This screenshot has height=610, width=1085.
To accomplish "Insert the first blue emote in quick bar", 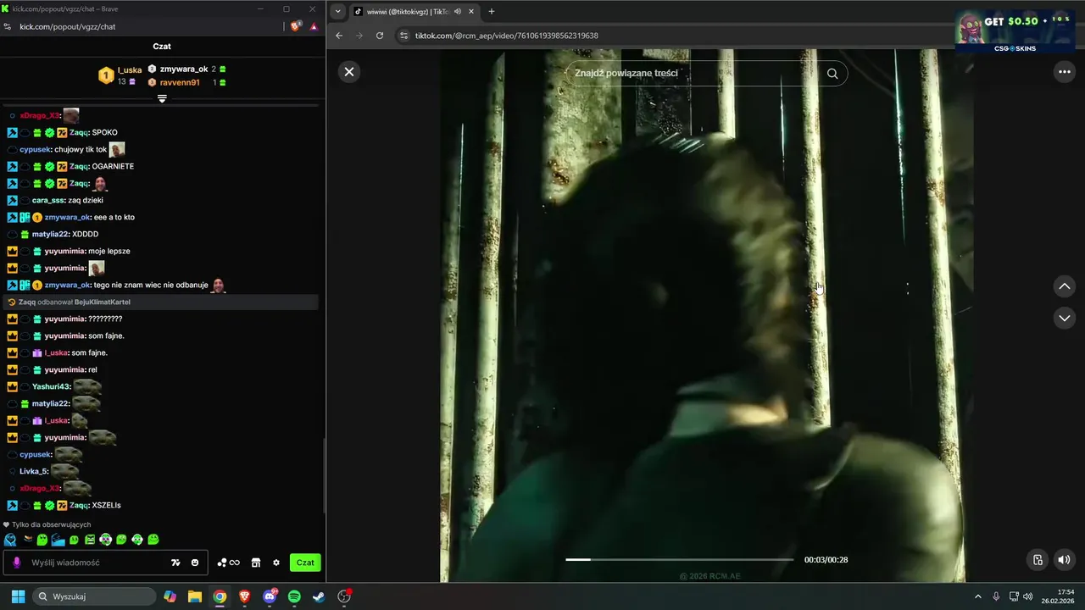I will (10, 540).
